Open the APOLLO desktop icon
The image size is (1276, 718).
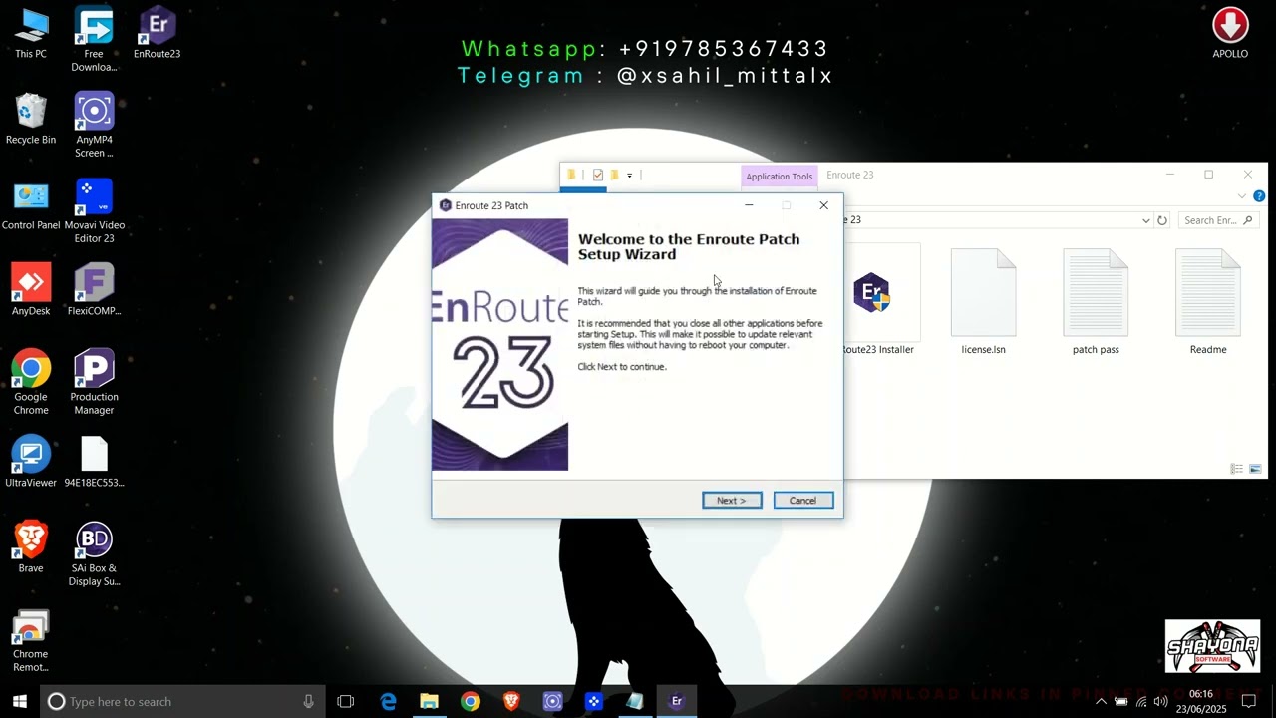(1230, 35)
